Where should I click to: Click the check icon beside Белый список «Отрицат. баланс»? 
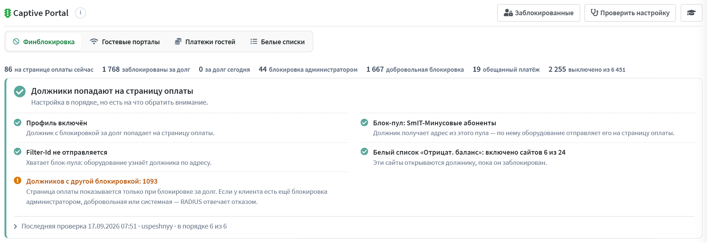point(364,152)
